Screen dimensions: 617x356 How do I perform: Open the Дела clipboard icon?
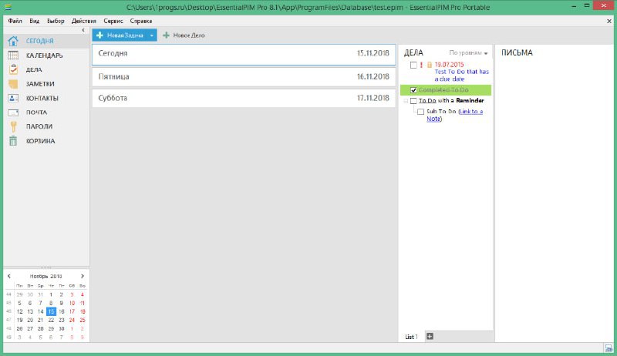pyautogui.click(x=13, y=69)
